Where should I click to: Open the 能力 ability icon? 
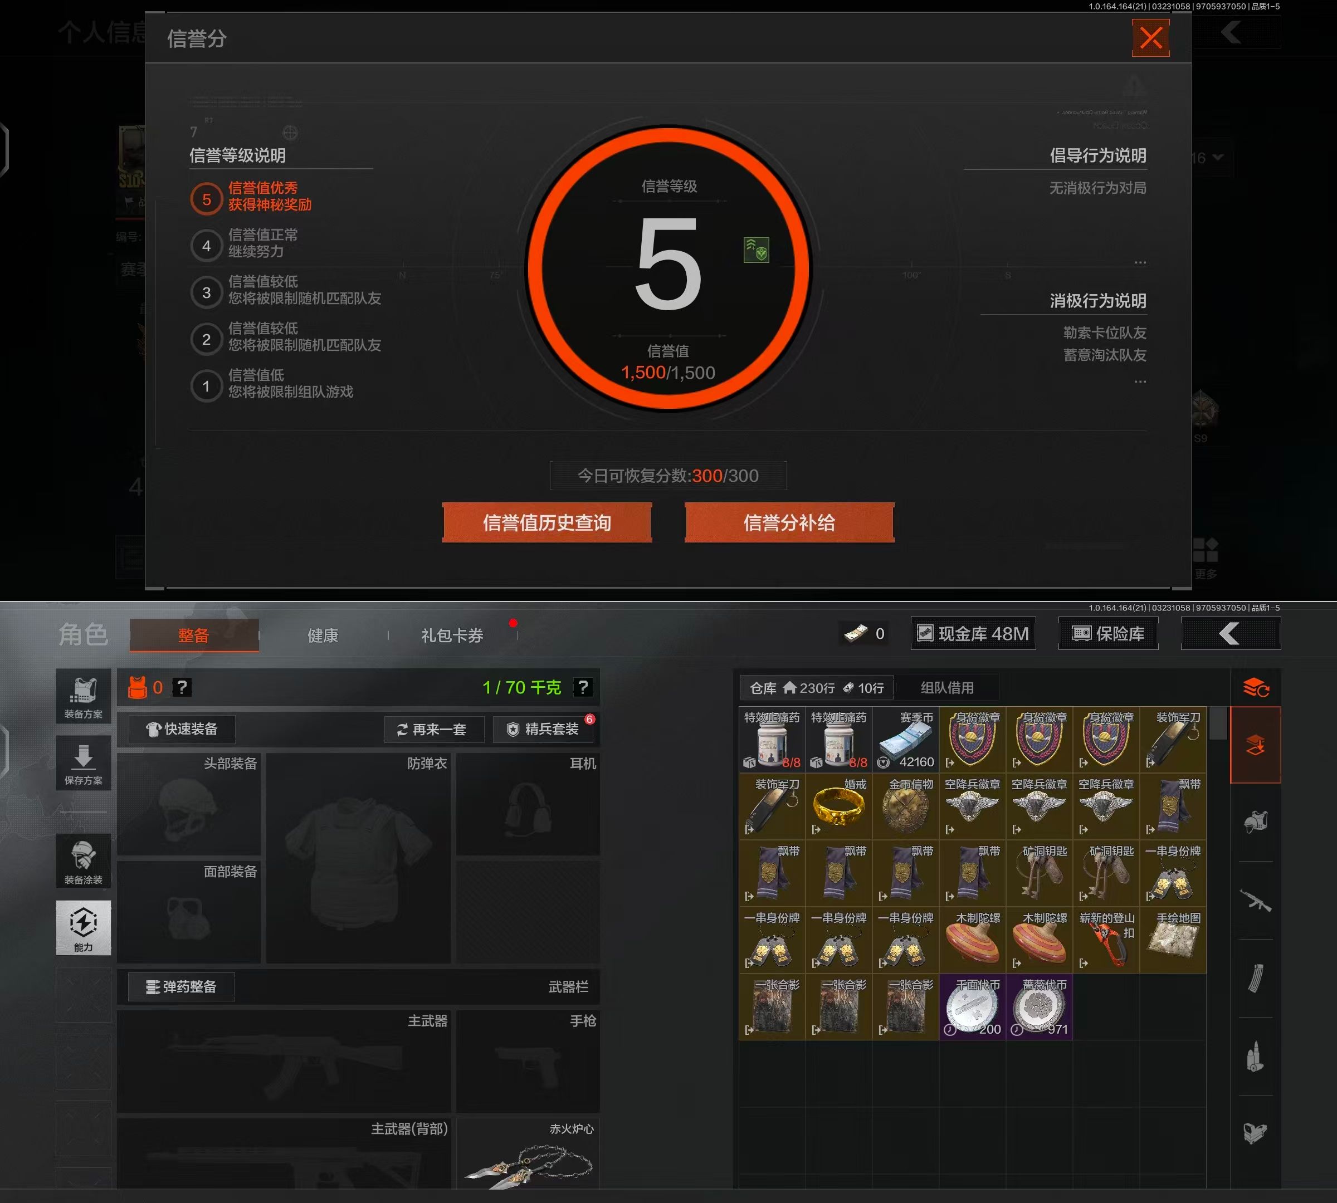84,927
